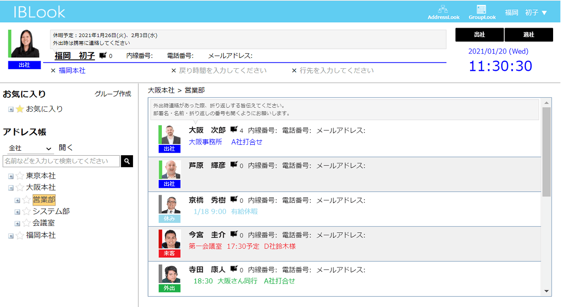The image size is (562, 307).
Task: Open the 全社 dropdown
Action: pyautogui.click(x=30, y=148)
